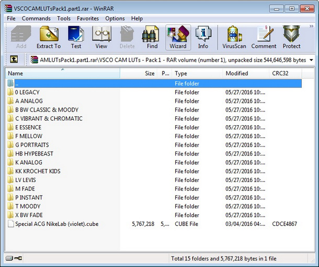
Task: Open the Help menu
Action: (137, 18)
